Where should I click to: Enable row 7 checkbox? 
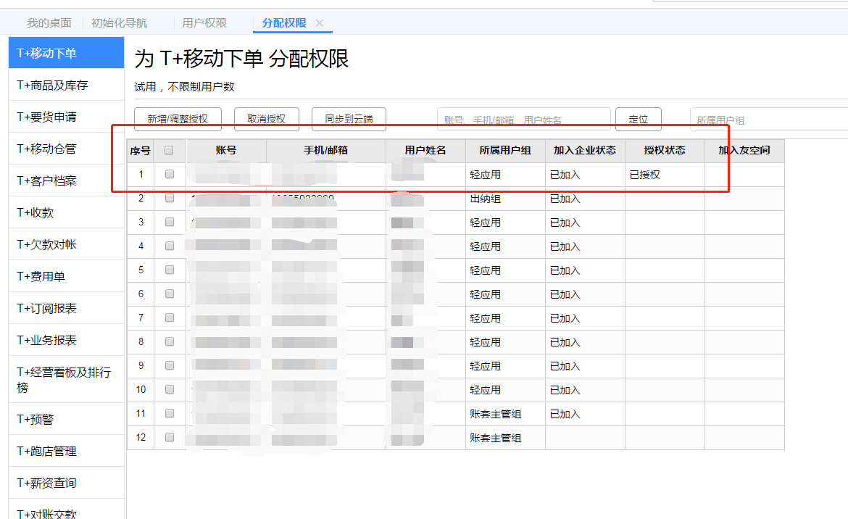pyautogui.click(x=170, y=317)
